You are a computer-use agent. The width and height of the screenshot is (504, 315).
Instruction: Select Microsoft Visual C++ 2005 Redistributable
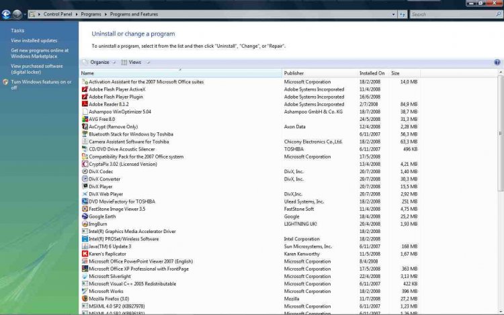(250, 284)
